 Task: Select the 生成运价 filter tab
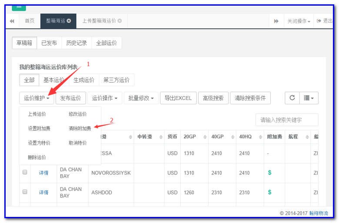coord(84,80)
